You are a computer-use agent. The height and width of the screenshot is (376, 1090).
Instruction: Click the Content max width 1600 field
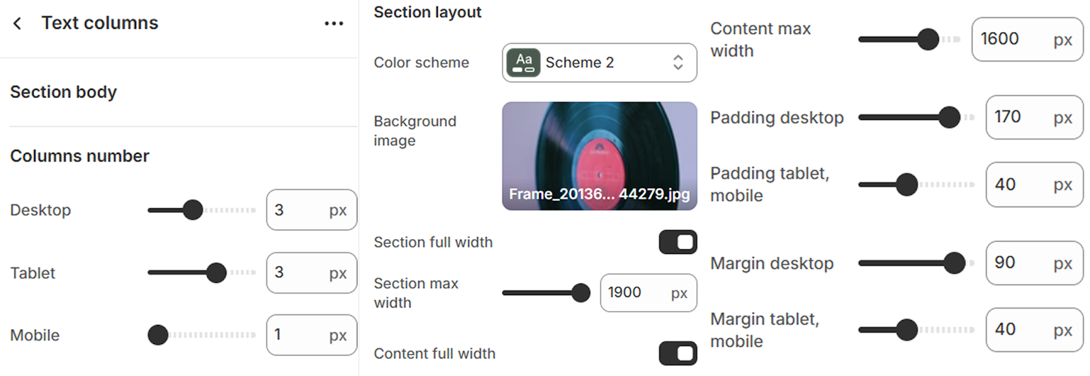[1013, 40]
